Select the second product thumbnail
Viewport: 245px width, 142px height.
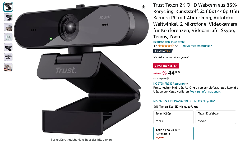(x=8, y=17)
